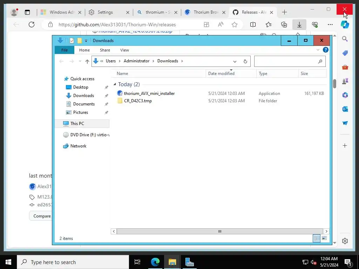Open Microsoft 365 icon in sidebar
Viewport: 359px width, 269px height.
point(345,95)
